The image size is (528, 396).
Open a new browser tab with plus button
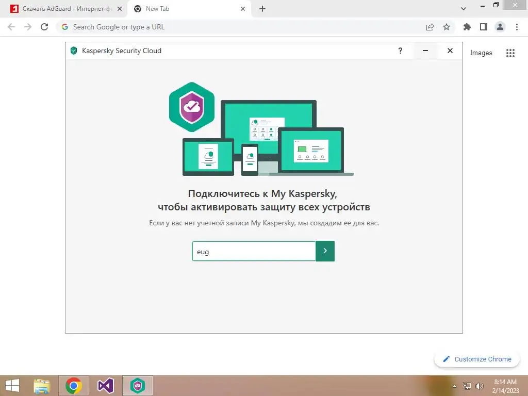262,9
